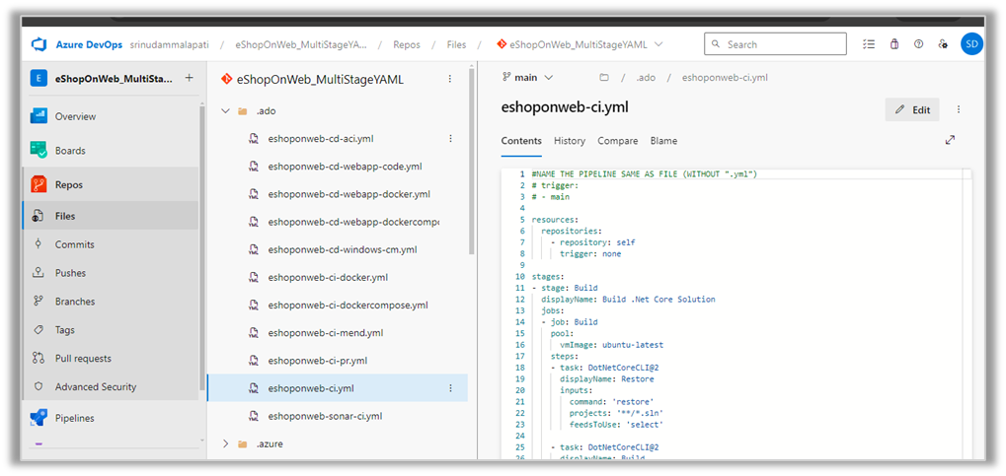Open more options for eshoponweb-cd-aci.yml
The height and width of the screenshot is (476, 1006).
[x=450, y=138]
